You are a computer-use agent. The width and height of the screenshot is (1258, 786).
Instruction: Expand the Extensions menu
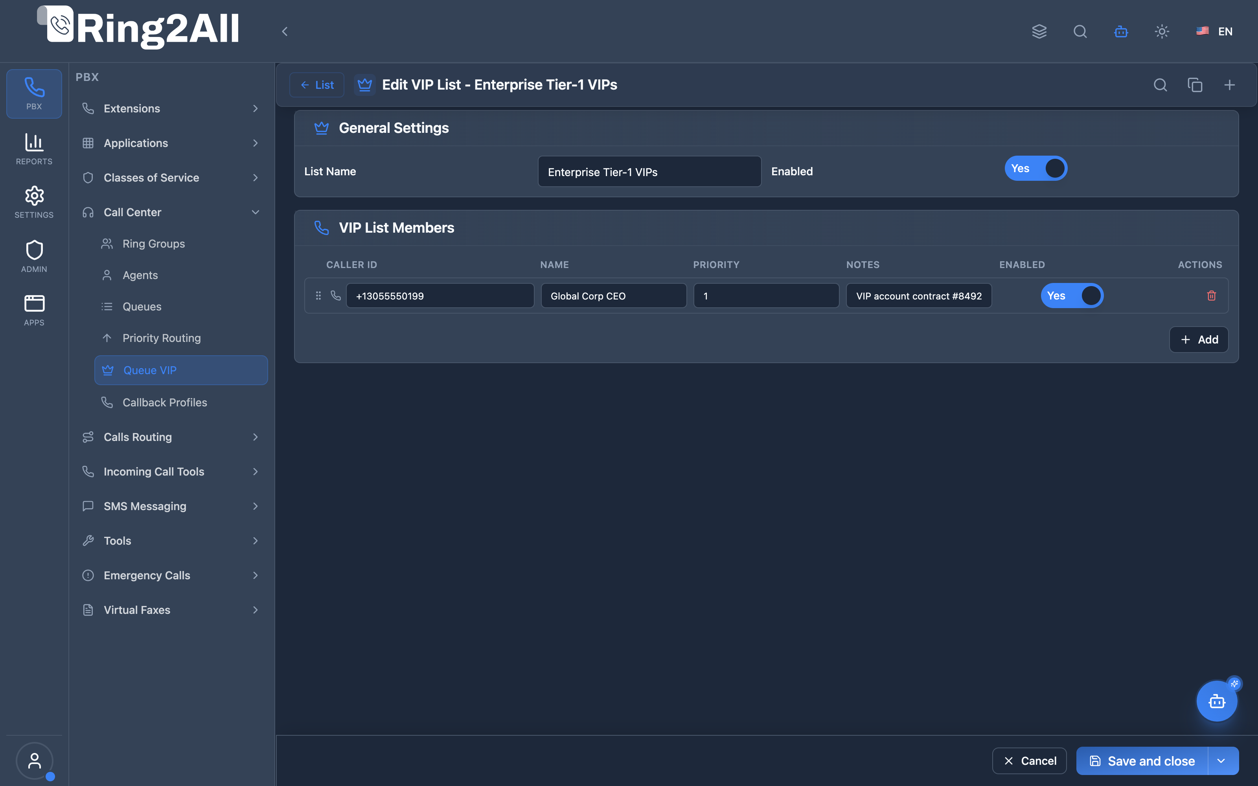pyautogui.click(x=171, y=108)
